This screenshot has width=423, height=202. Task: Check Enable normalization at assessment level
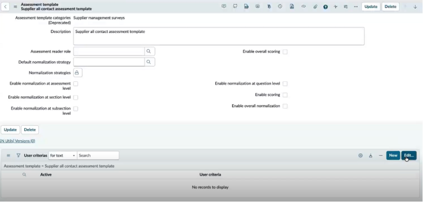pos(76,84)
